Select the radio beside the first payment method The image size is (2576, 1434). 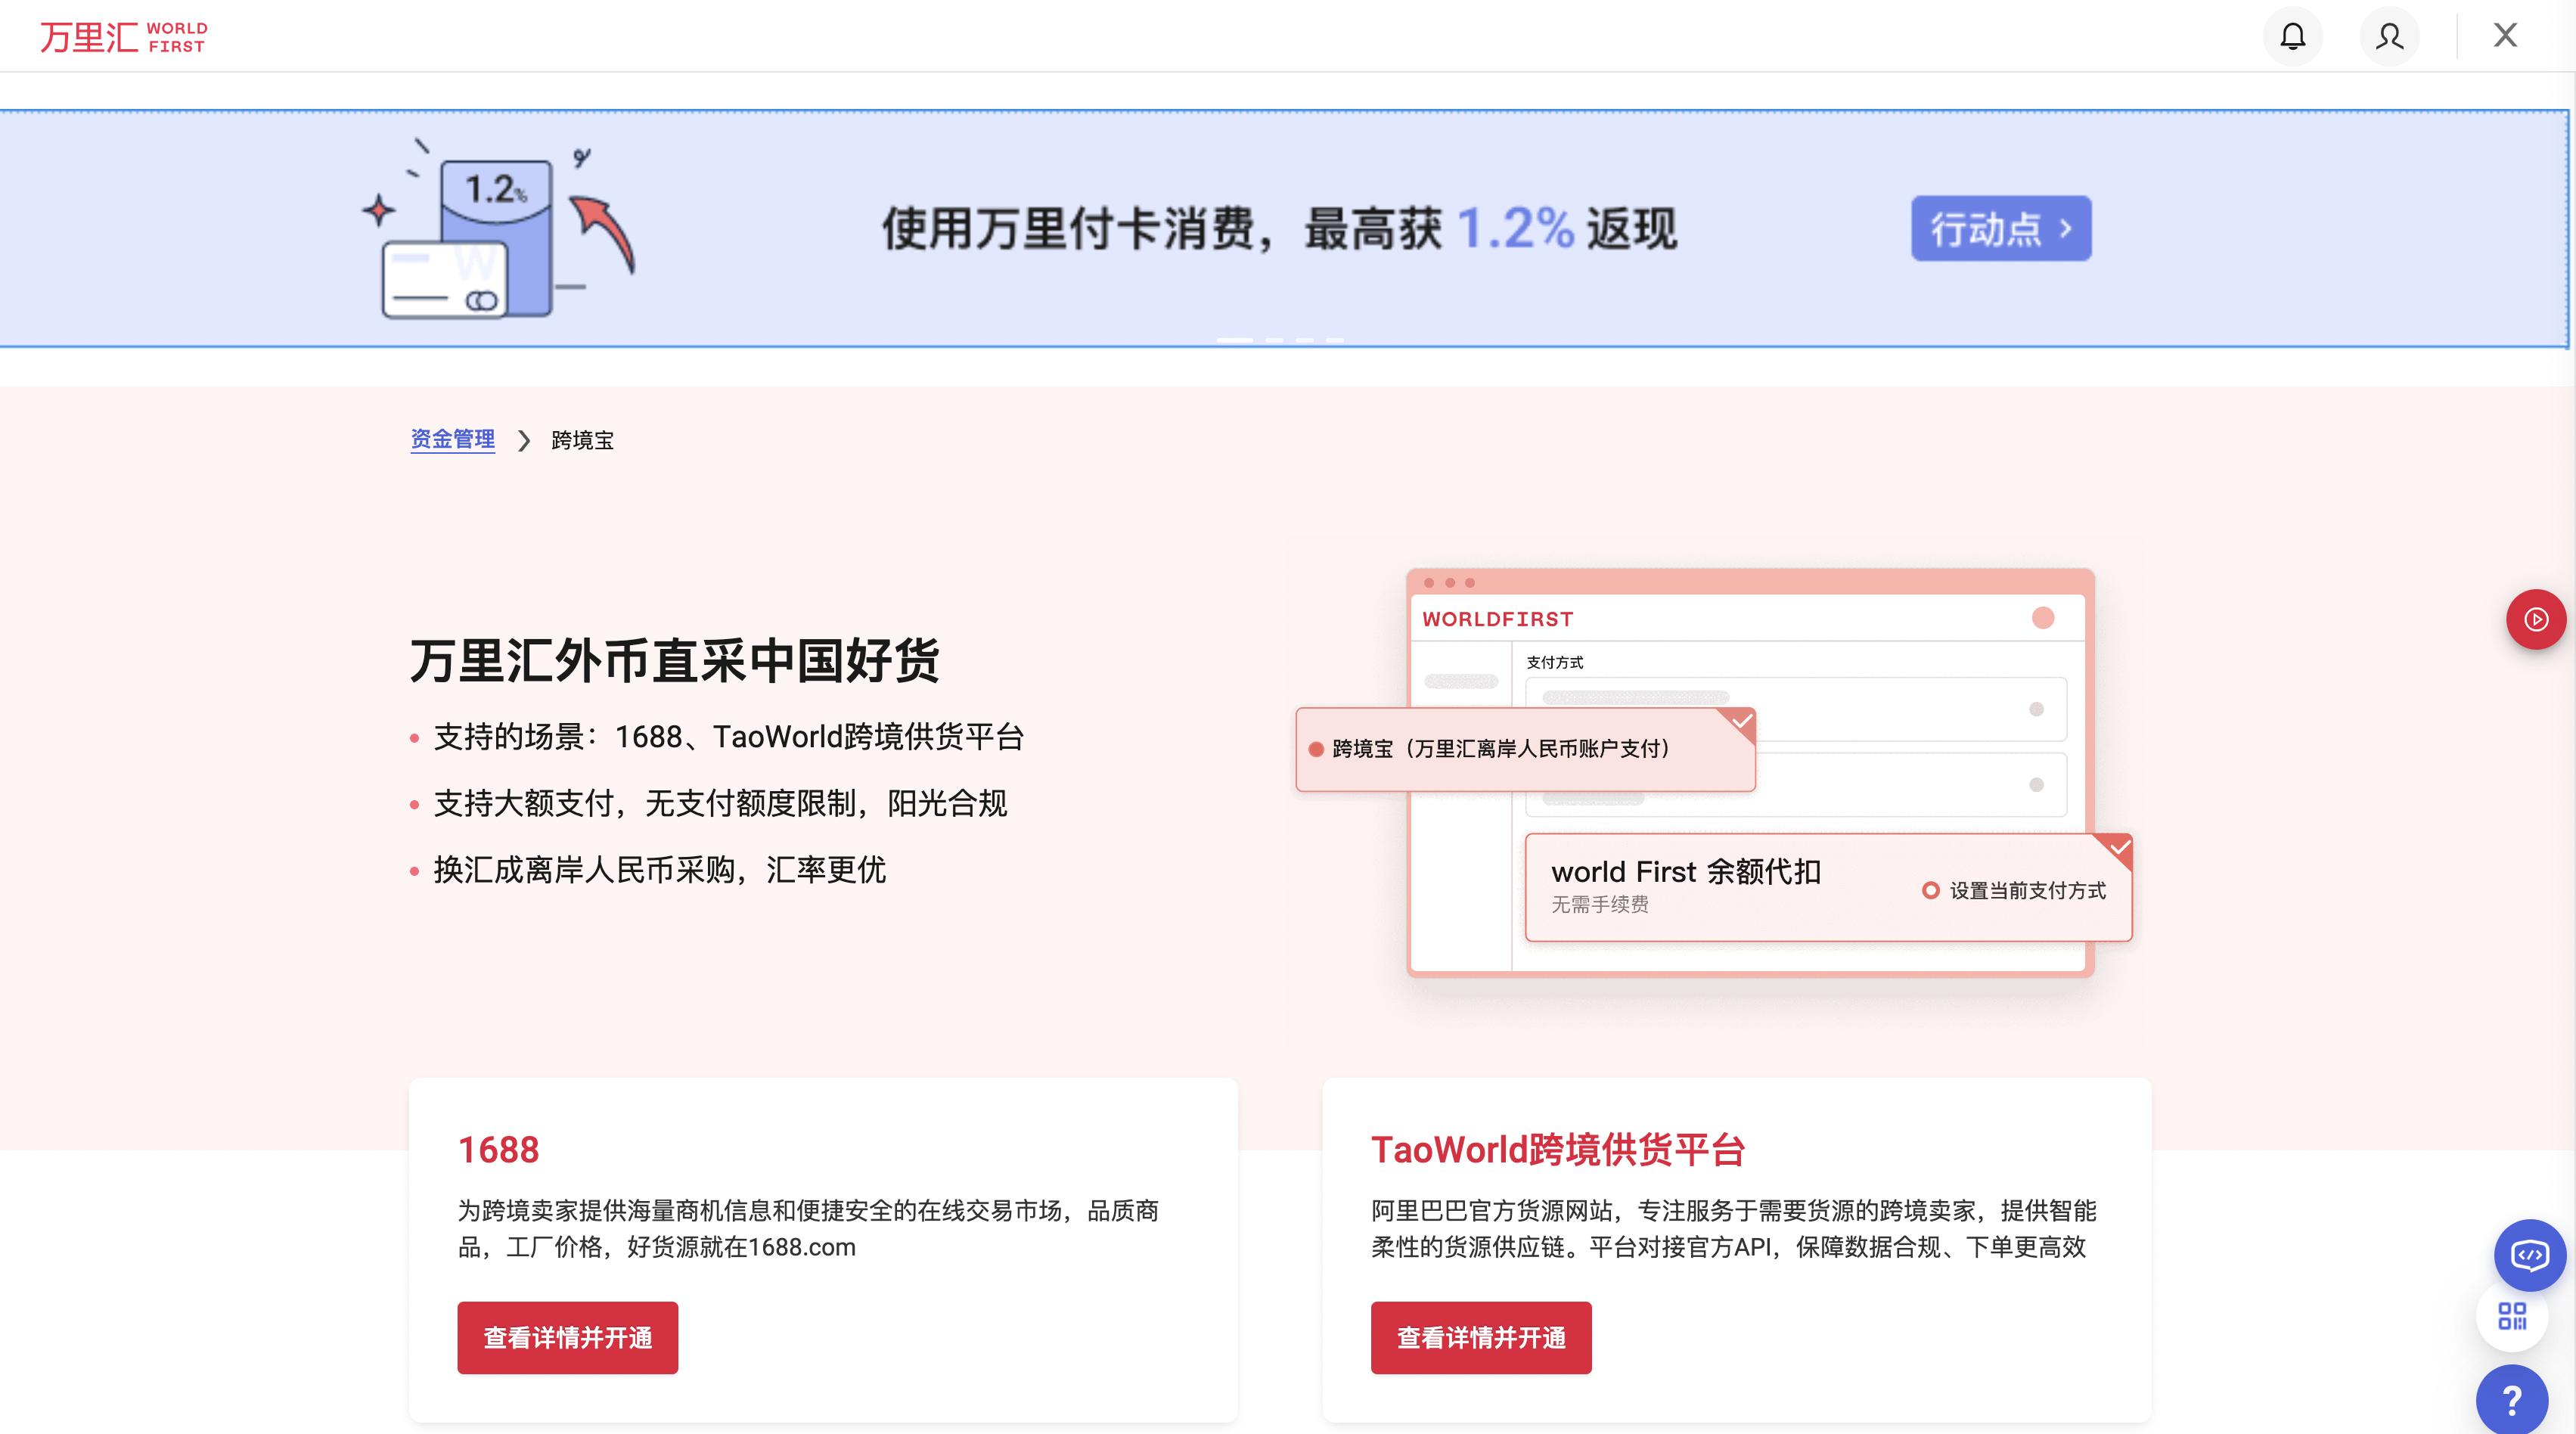(2035, 710)
